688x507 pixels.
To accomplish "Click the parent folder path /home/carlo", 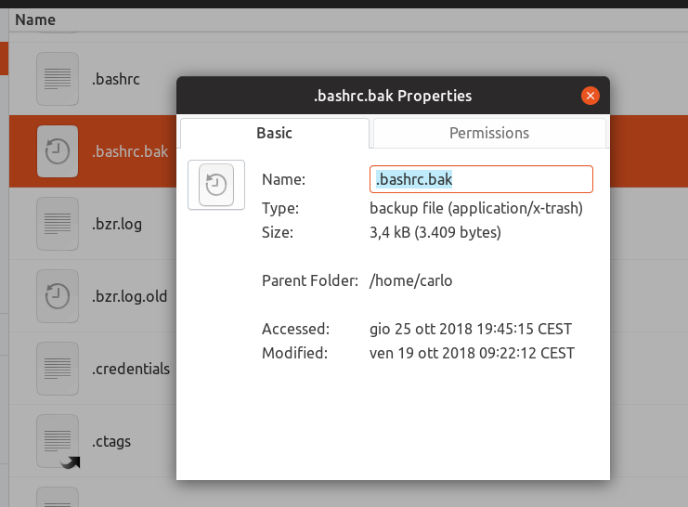I will (410, 280).
